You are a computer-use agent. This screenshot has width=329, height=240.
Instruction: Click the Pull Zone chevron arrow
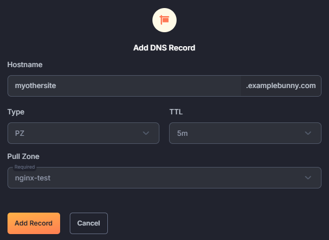pos(308,178)
